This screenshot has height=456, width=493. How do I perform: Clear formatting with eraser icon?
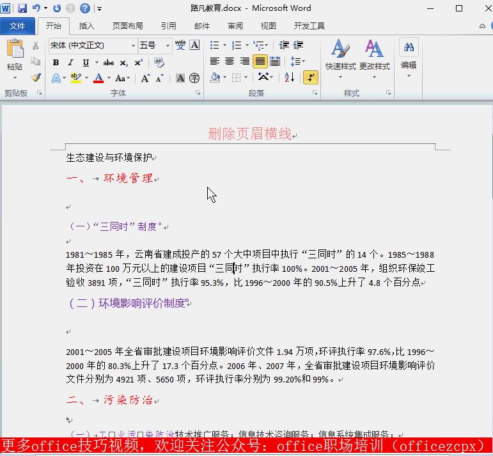tap(159, 63)
